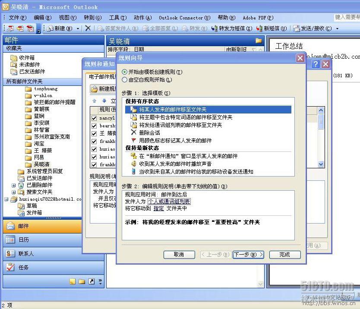Select 开始由模板创建规则 radio button
This screenshot has height=309, width=360.
[124, 72]
